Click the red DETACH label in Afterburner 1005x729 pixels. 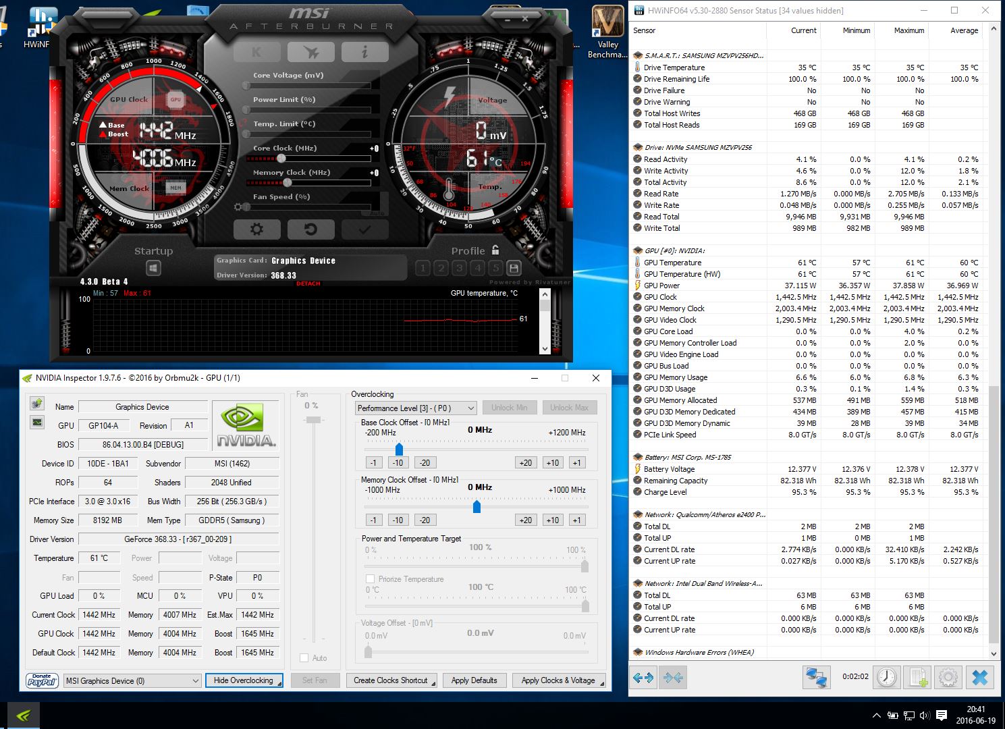point(308,283)
